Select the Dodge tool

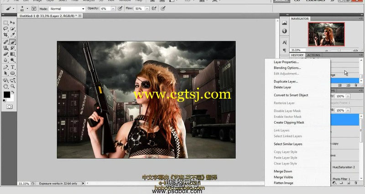[x=13, y=60]
